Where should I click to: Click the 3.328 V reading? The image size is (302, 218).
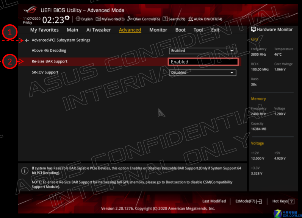pos(257,174)
